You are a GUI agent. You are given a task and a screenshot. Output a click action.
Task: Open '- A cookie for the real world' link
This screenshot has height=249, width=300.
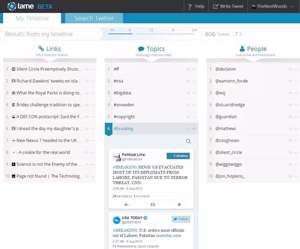43,153
